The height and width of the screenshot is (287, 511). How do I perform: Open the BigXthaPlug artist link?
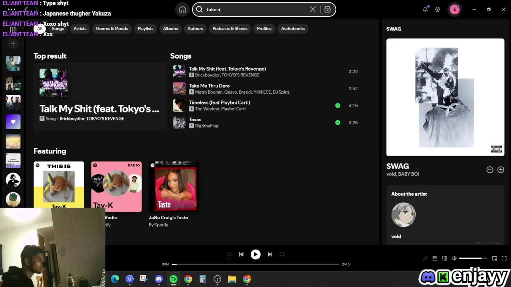(x=207, y=126)
